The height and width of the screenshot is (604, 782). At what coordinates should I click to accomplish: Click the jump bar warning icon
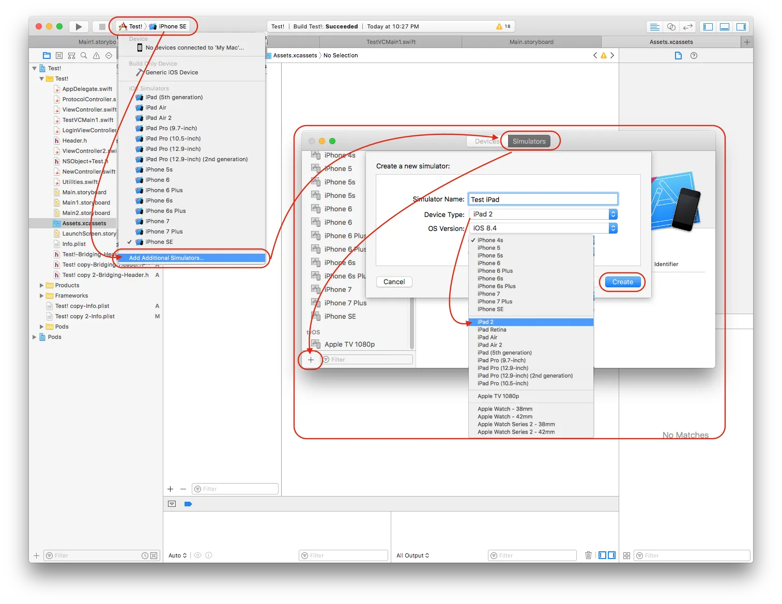coord(603,55)
